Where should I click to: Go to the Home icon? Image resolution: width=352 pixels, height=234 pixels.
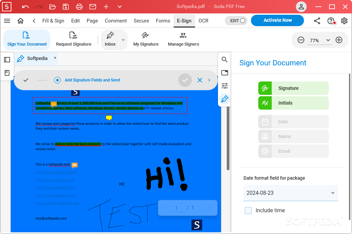[x=20, y=21]
